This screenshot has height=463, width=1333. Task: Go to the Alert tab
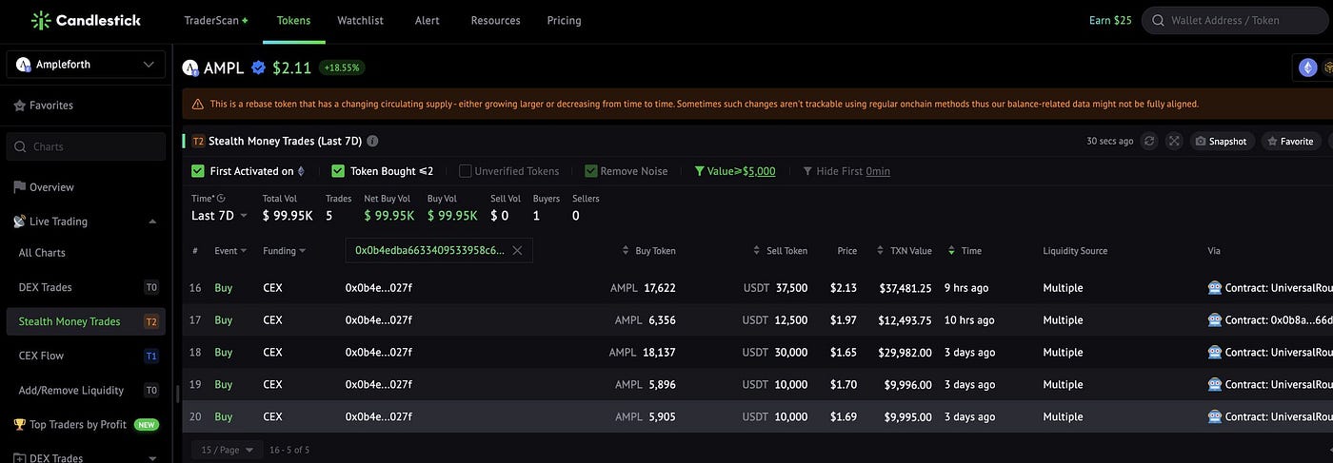click(429, 20)
